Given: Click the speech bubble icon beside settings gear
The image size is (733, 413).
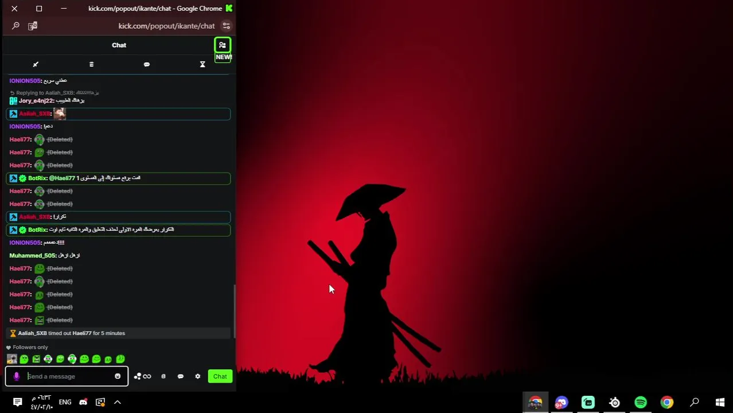Looking at the screenshot, I should pos(181,376).
